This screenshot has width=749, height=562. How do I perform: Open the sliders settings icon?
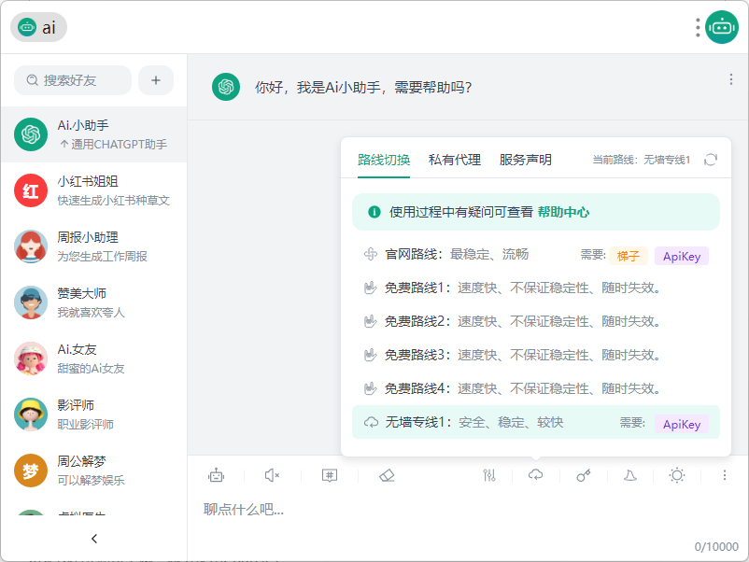[489, 475]
